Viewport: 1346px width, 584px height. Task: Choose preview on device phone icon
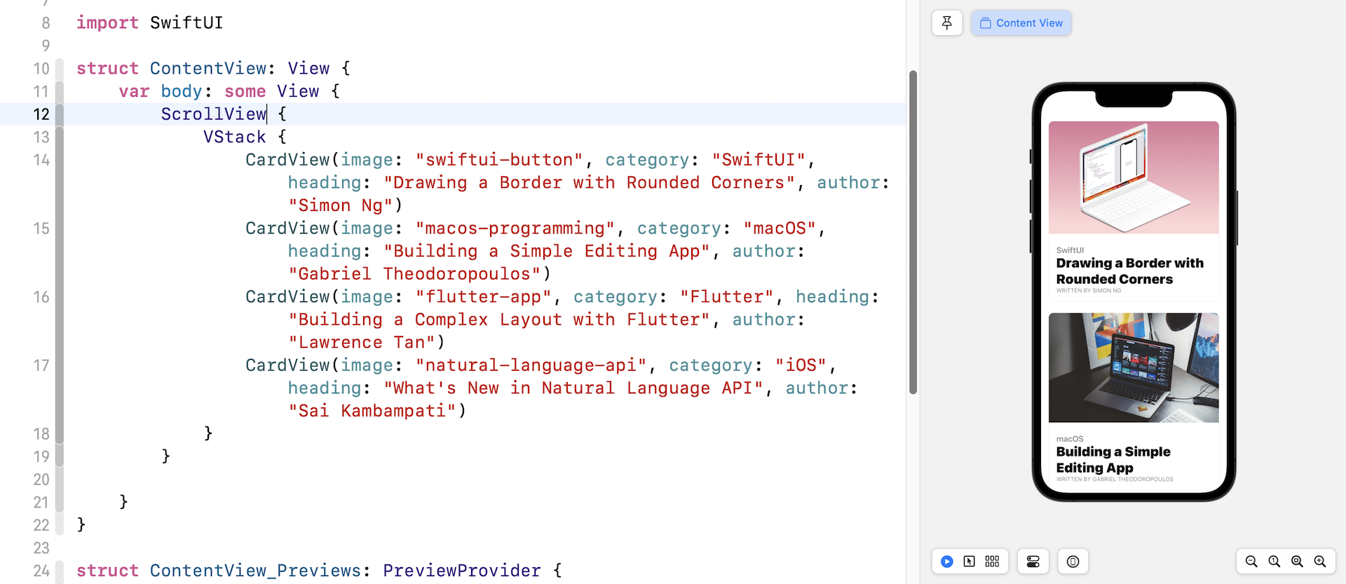[1073, 562]
